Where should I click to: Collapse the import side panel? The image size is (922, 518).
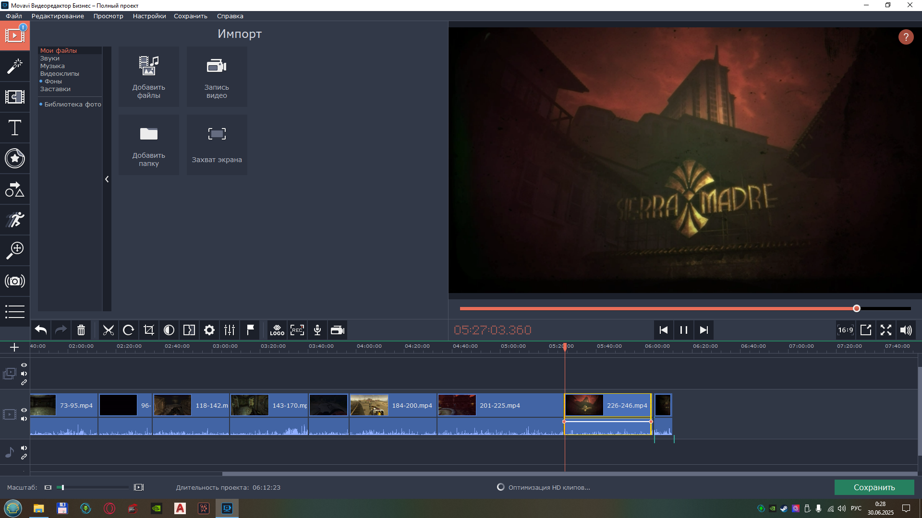click(x=107, y=179)
